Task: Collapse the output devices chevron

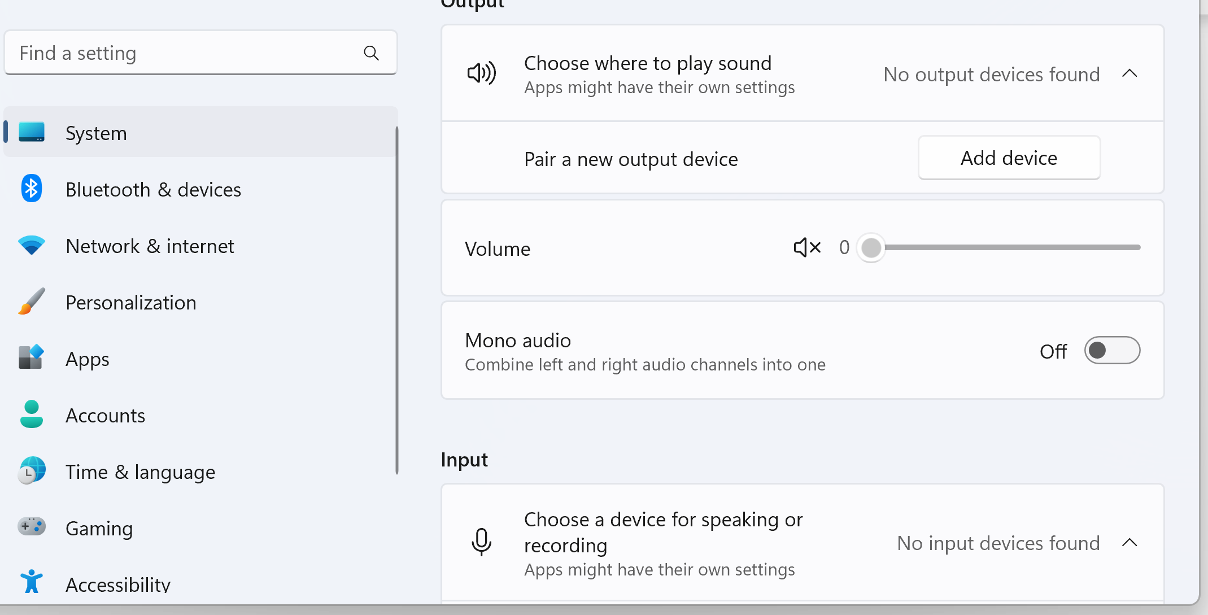Action: pos(1129,73)
